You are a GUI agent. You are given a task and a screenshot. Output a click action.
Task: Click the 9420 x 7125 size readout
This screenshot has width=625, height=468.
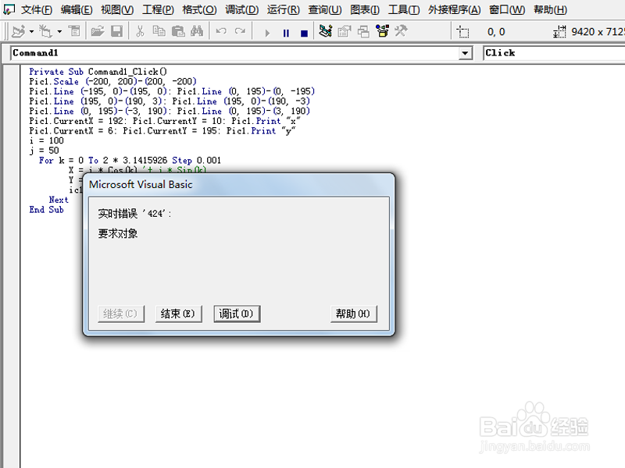pos(598,32)
